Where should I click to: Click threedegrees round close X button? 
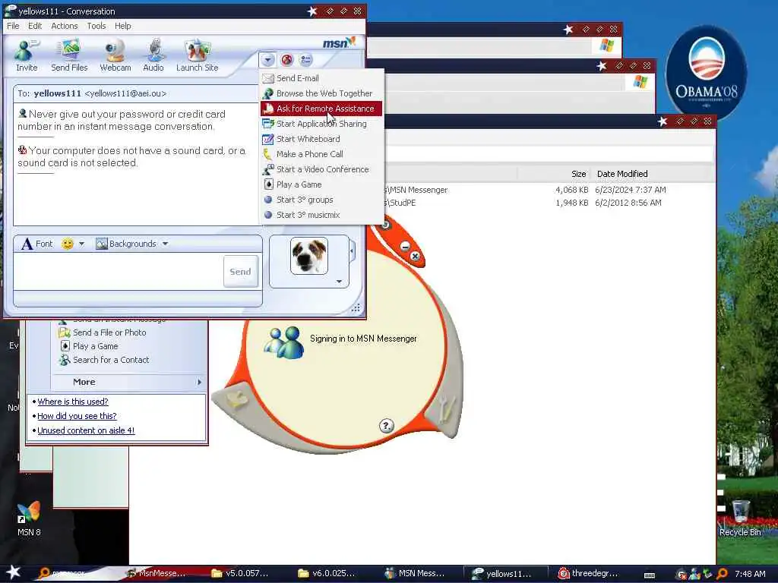[416, 256]
